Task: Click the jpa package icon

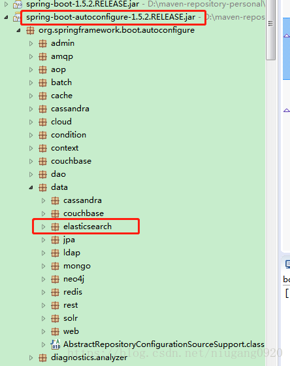Action: [x=55, y=240]
